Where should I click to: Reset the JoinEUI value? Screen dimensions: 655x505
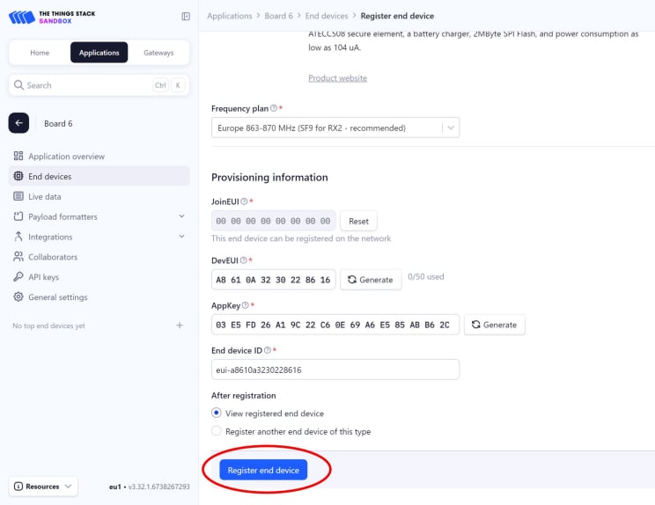[x=358, y=221]
